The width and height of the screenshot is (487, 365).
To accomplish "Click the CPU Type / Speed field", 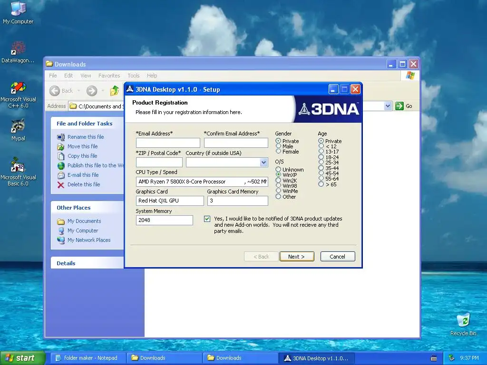I will [x=202, y=182].
